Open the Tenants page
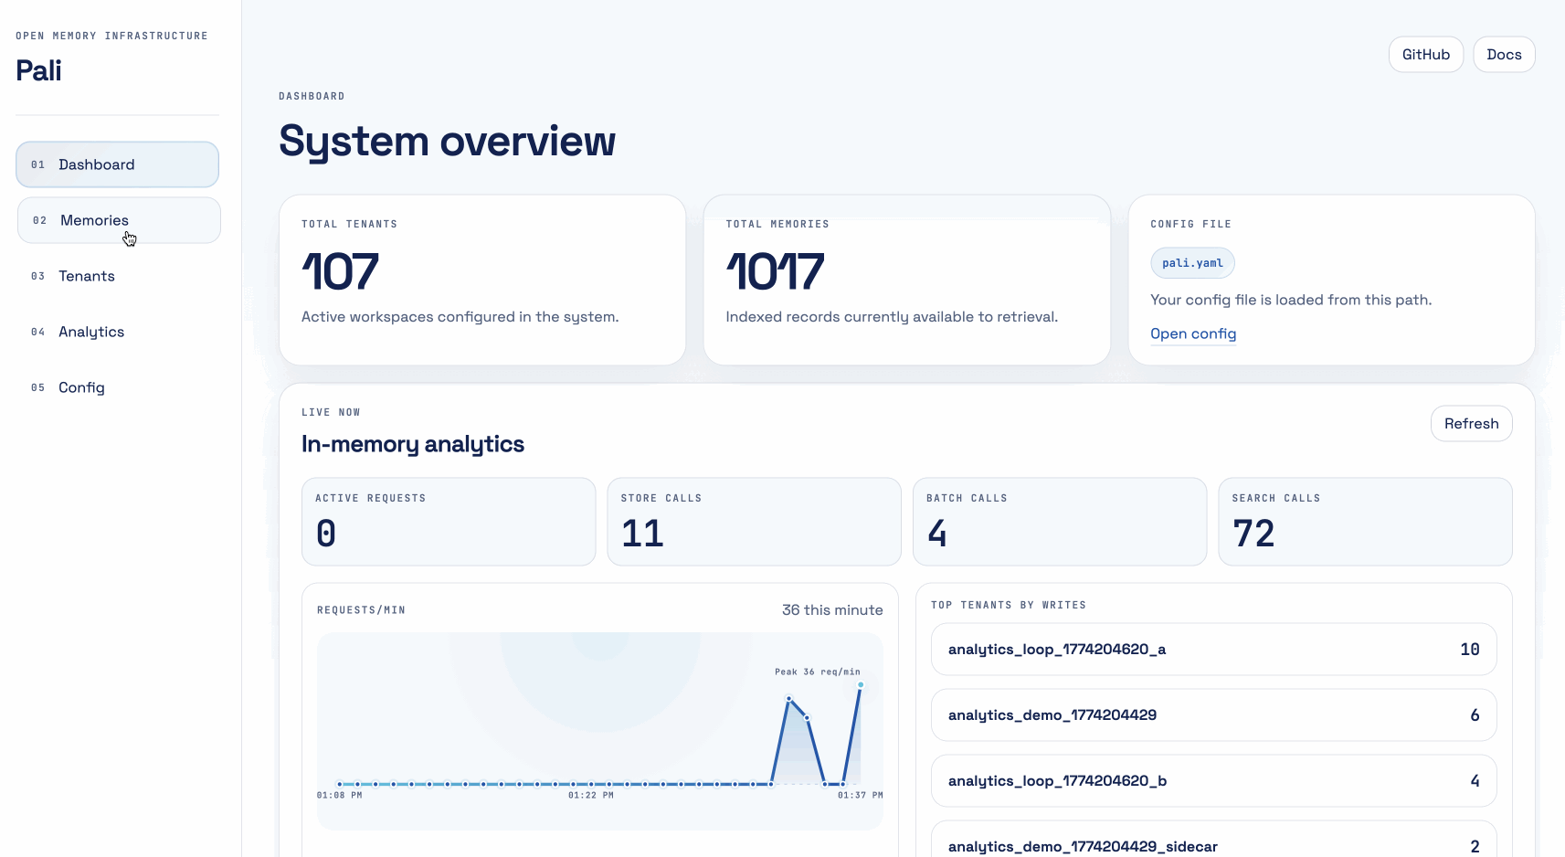 click(87, 276)
